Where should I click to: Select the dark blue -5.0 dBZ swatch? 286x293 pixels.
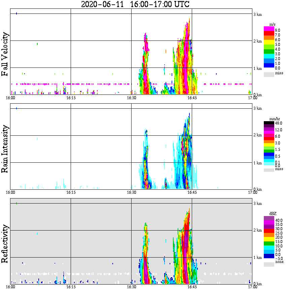[269, 256]
